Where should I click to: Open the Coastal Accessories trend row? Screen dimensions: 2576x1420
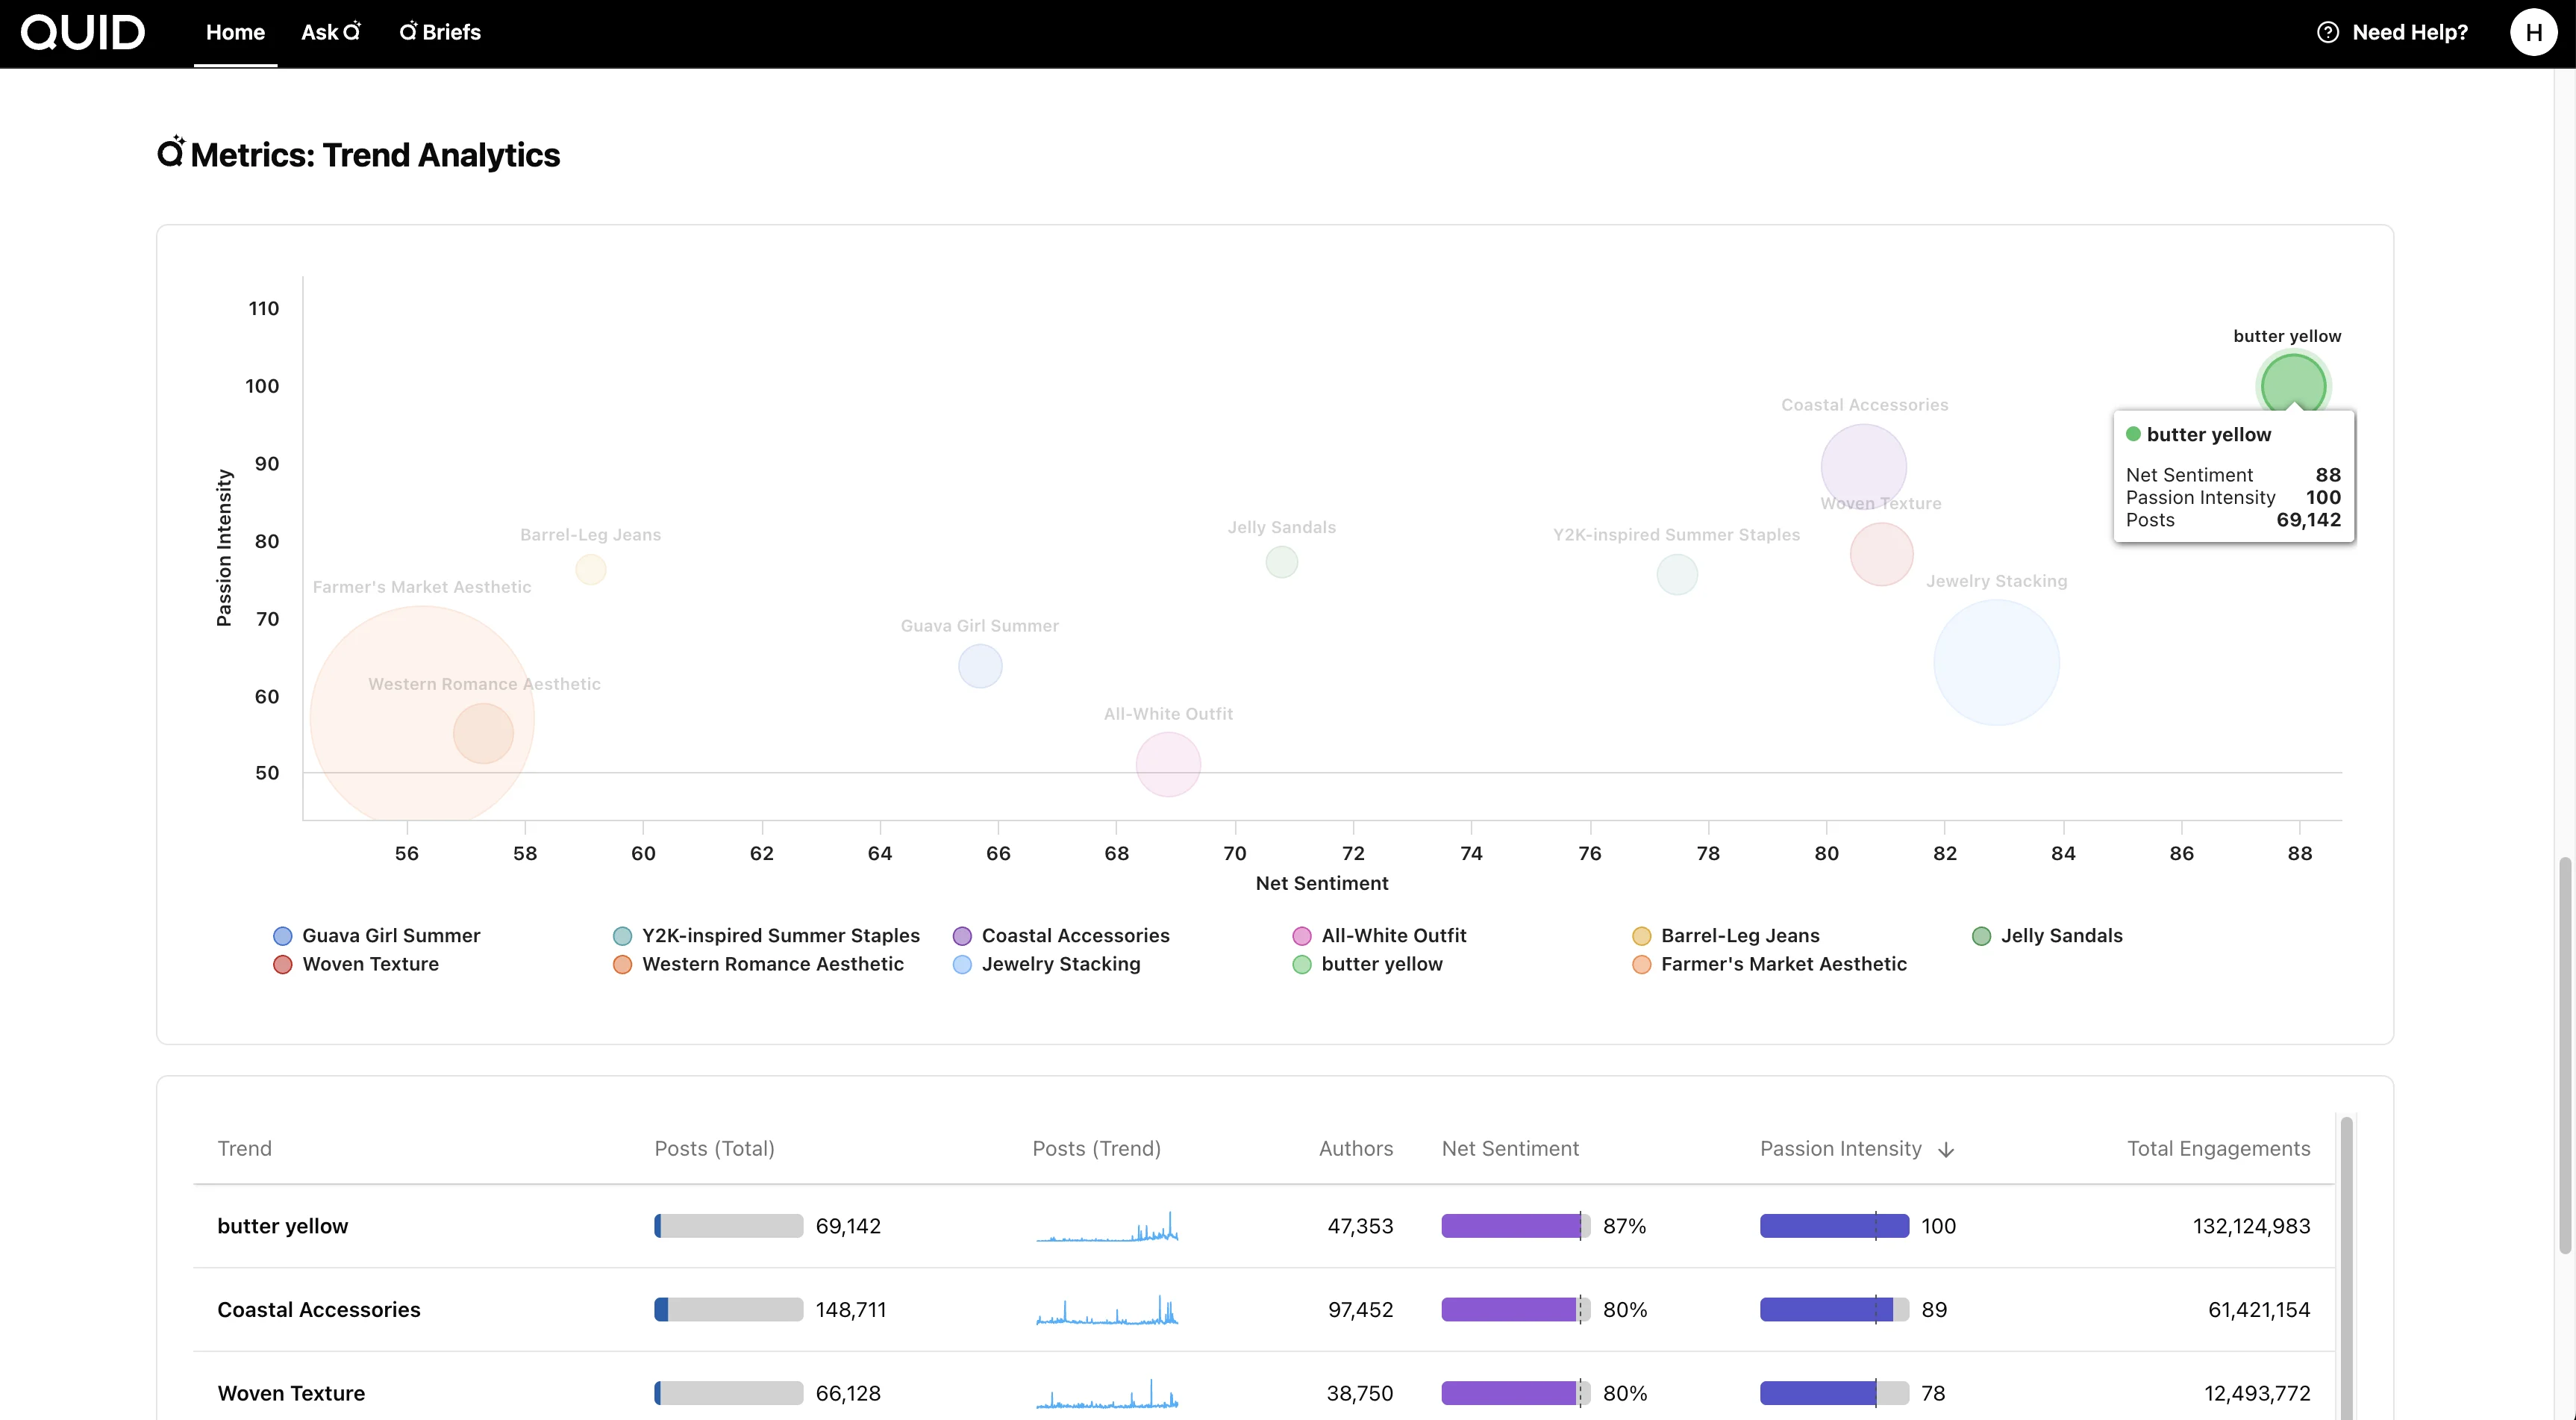(x=319, y=1310)
